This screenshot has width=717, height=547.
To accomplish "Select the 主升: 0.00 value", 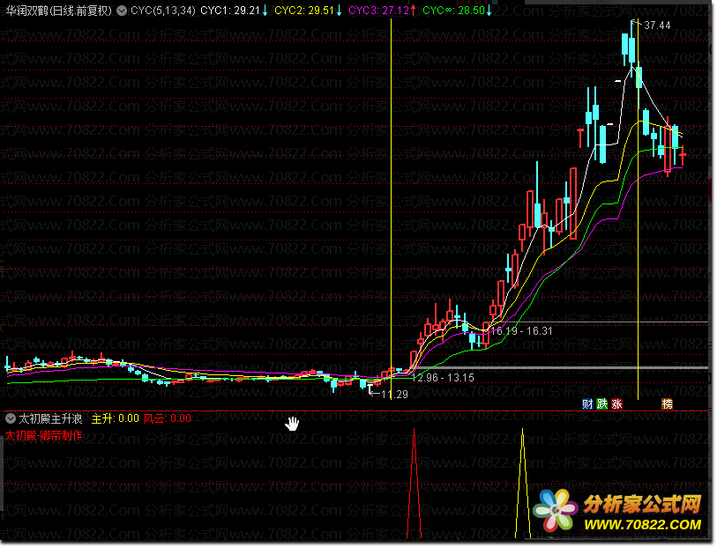I will coord(116,418).
